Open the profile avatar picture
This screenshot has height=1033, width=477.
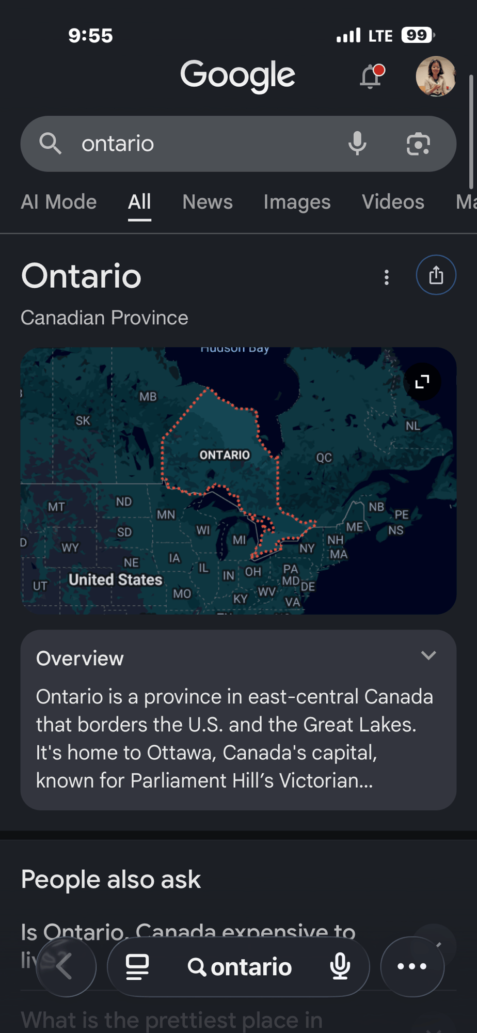click(x=436, y=76)
